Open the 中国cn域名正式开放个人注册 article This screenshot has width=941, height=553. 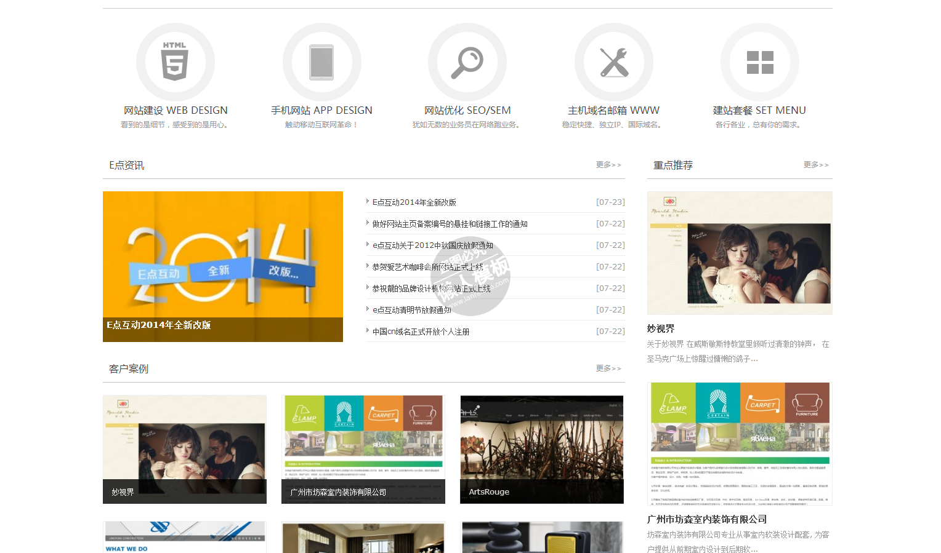click(x=421, y=332)
